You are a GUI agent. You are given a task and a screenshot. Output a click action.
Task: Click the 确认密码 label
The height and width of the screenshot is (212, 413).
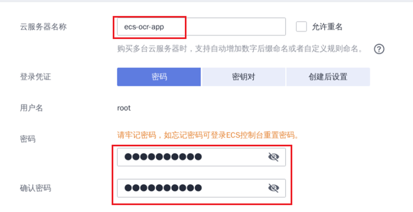(x=35, y=188)
